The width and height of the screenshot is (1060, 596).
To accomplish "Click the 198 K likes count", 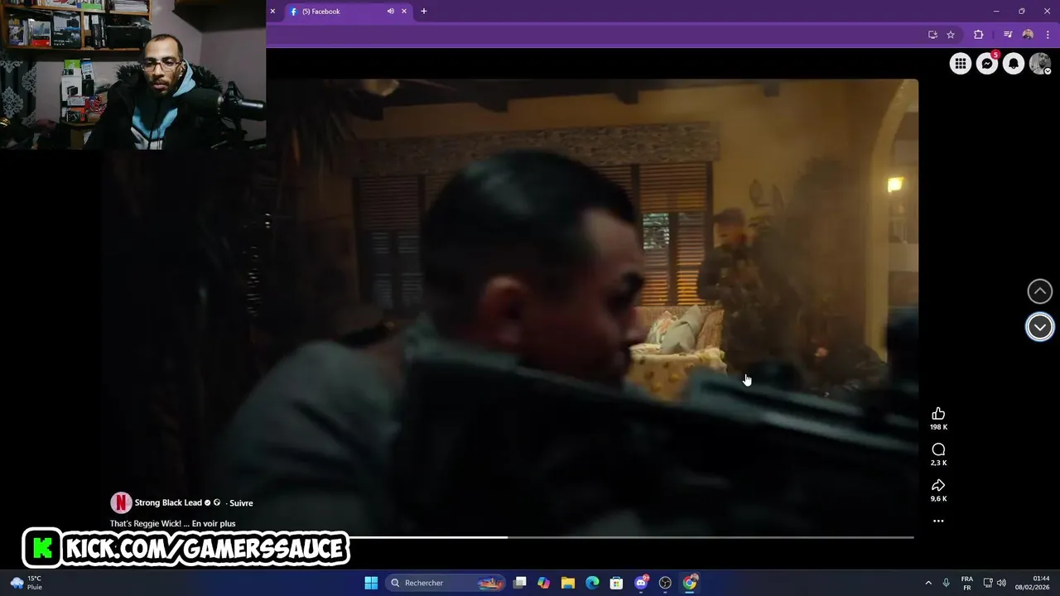I will pos(938,427).
